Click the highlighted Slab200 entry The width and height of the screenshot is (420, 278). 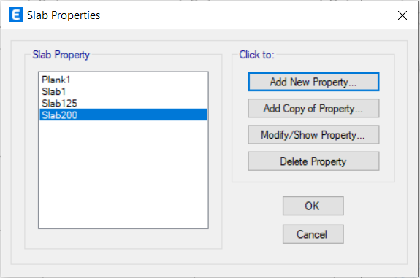pos(123,115)
